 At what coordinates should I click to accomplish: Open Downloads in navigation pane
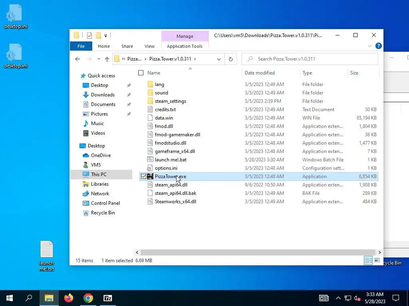point(103,95)
